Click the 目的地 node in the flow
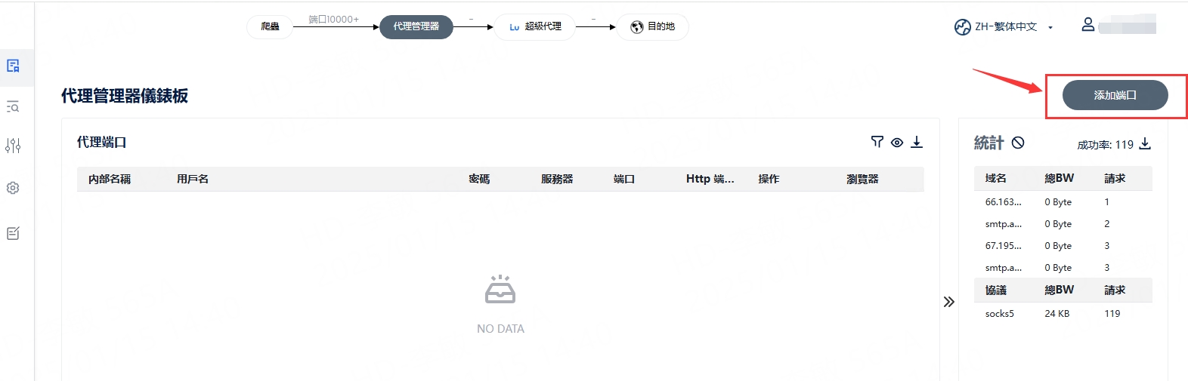Screen dimensions: 1188x381 [x=652, y=26]
